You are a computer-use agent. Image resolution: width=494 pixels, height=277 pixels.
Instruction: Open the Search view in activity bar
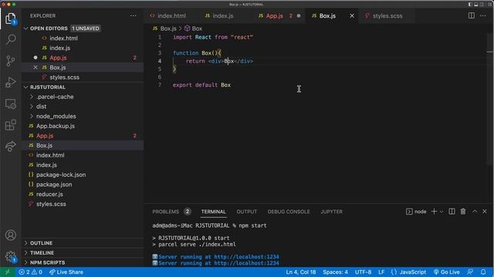coord(11,39)
